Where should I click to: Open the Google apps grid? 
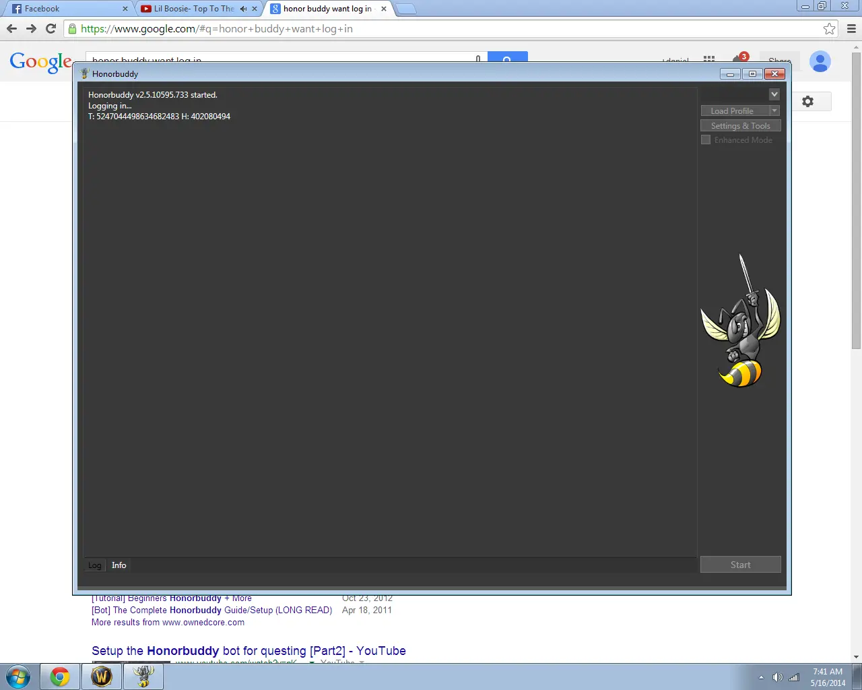(x=708, y=59)
